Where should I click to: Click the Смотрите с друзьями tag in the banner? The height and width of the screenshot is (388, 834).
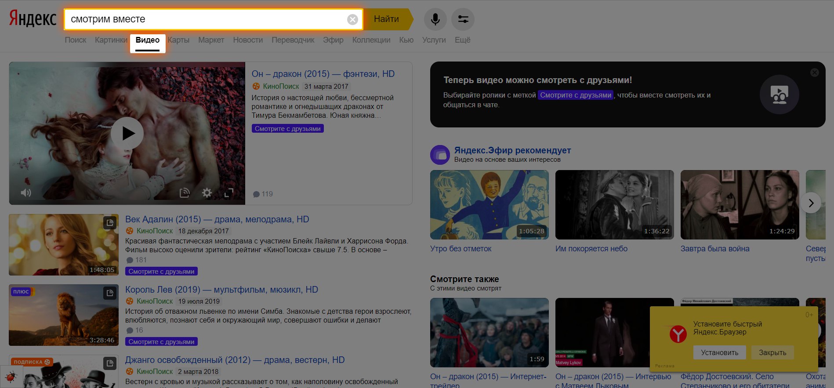tap(576, 95)
